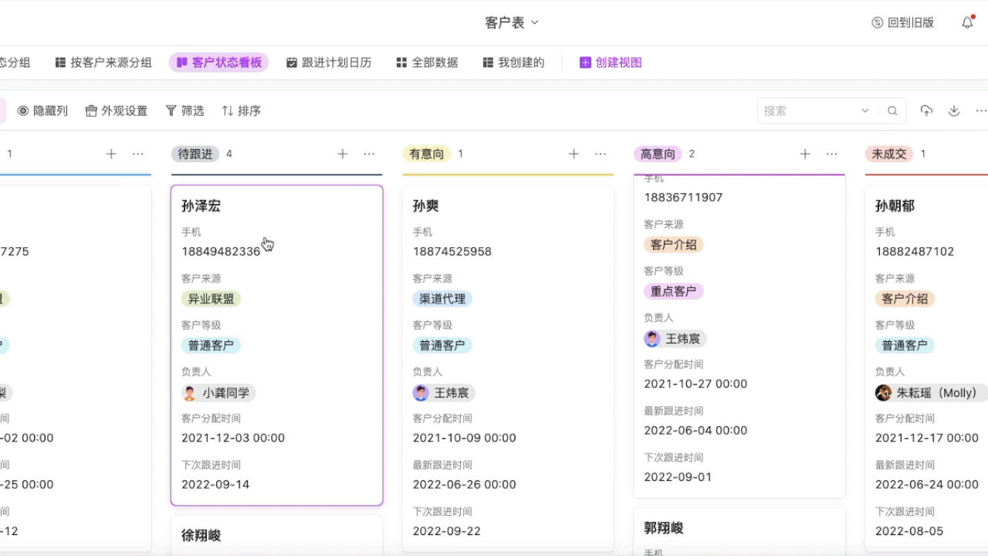The image size is (988, 556).
Task: Click 客户介绍 tag on 孙朝郁 card
Action: 905,299
